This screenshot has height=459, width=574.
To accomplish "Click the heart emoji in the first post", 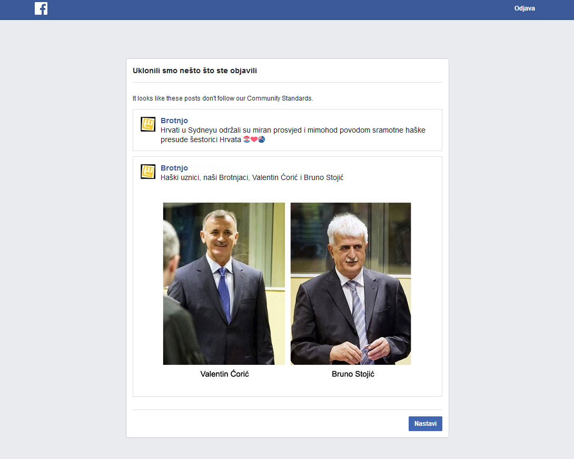I will coord(254,139).
